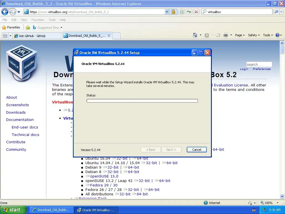Toggle the Compatibility View icon

coord(182,12)
